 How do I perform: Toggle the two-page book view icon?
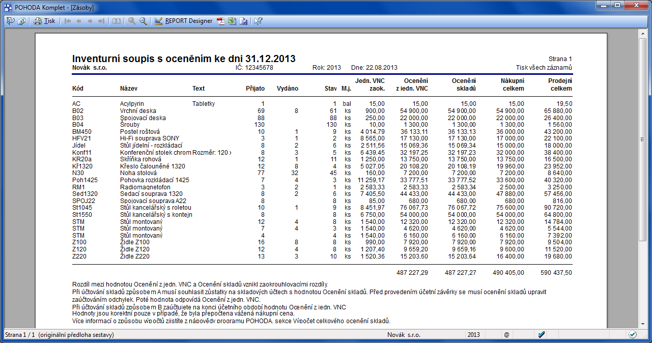point(117,21)
